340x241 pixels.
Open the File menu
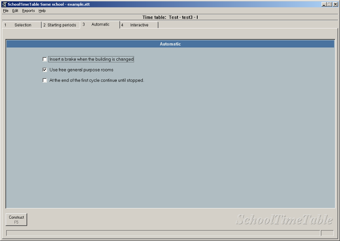(x=6, y=11)
